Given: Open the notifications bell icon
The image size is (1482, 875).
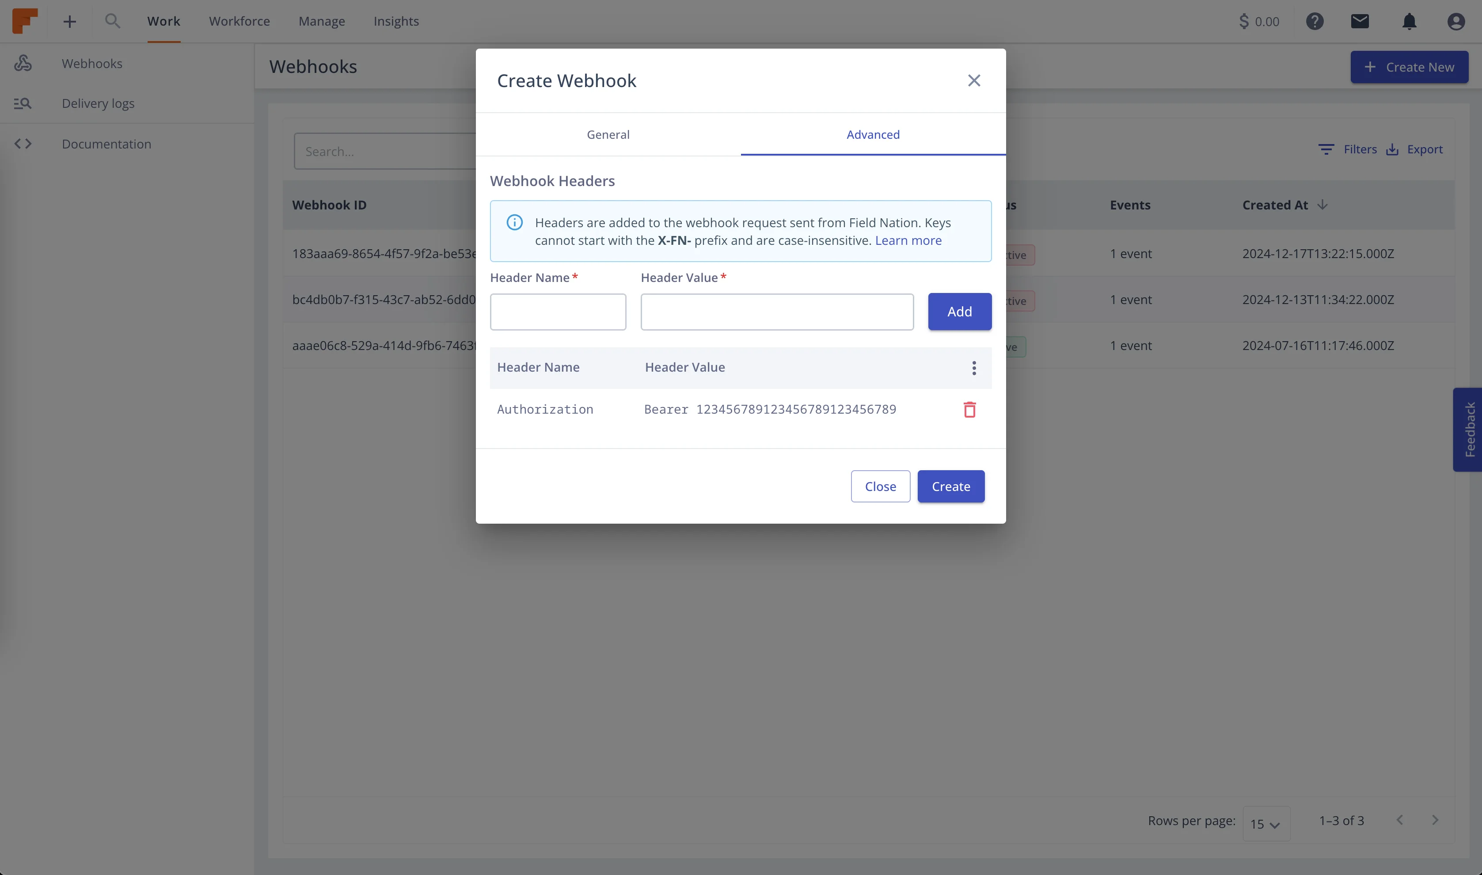Looking at the screenshot, I should [1410, 21].
